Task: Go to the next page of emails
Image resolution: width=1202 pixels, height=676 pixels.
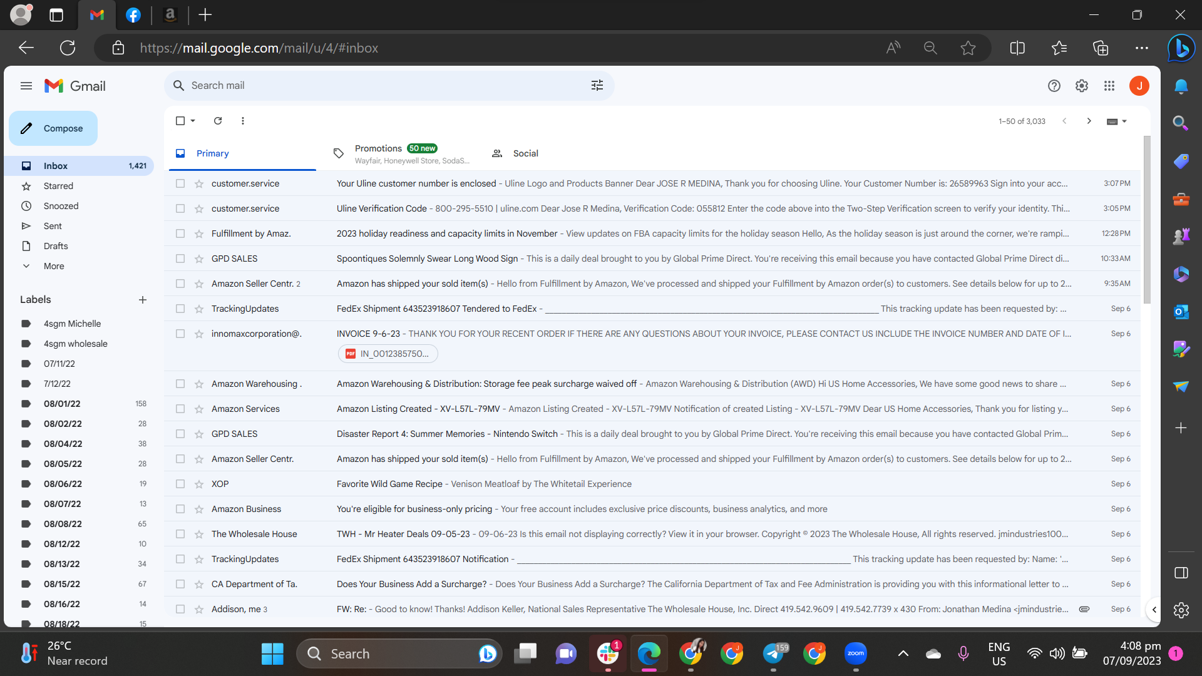Action: coord(1089,121)
